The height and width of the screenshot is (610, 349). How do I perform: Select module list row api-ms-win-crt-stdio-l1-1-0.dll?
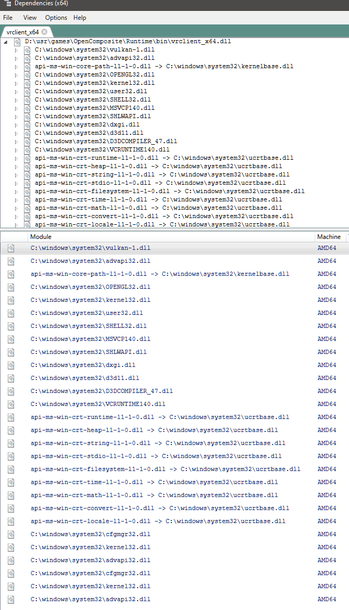click(x=174, y=456)
